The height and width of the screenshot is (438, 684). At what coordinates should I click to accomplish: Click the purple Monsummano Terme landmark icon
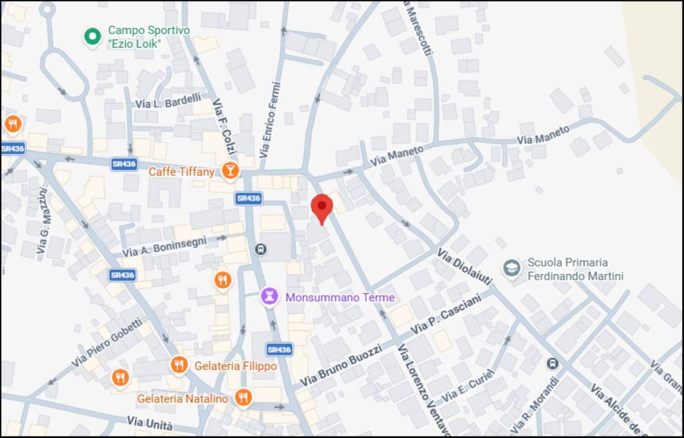(x=269, y=297)
